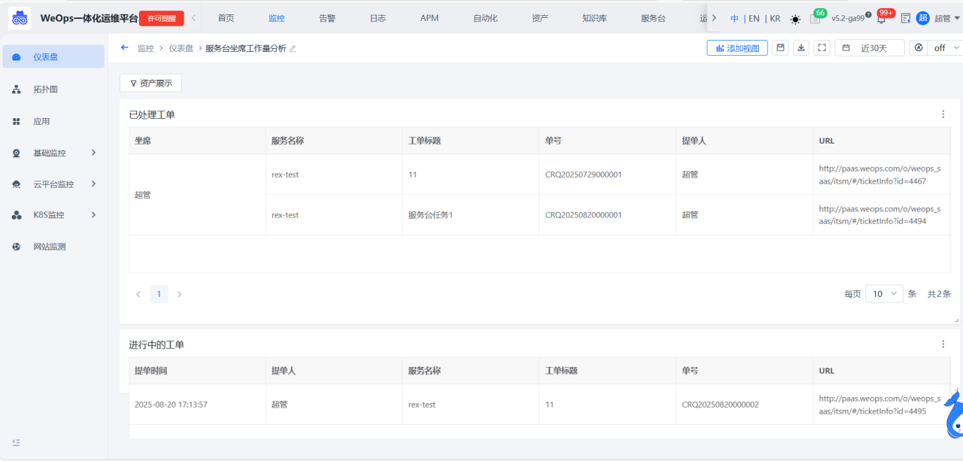
Task: Open options menu for 进行中的工单 panel
Action: tap(943, 344)
